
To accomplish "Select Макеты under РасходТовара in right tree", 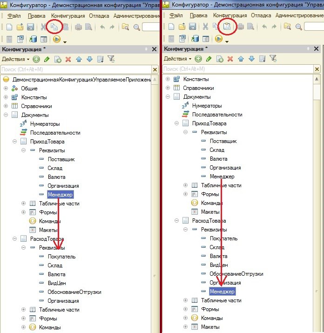I will pyautogui.click(x=210, y=327).
